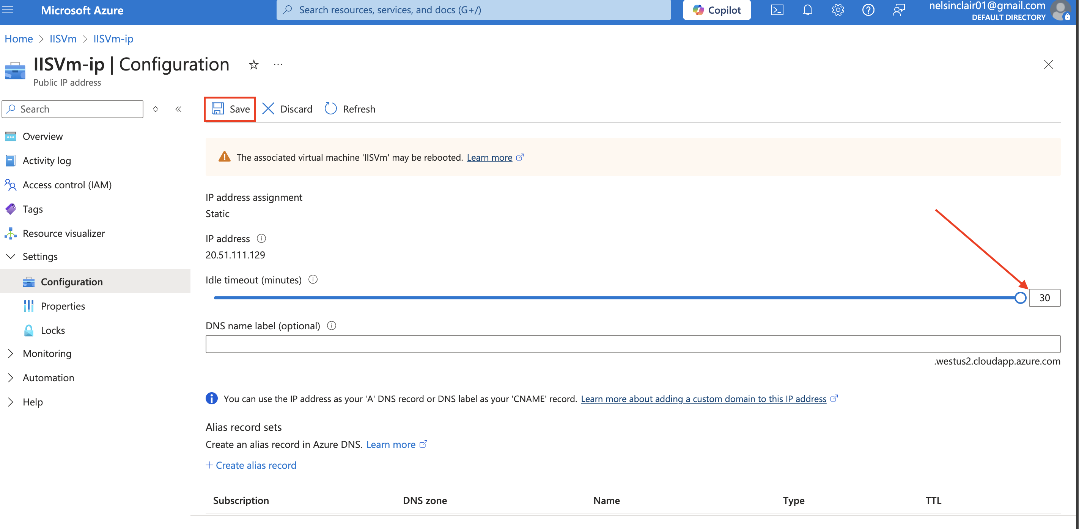The image size is (1079, 529).
Task: Open the more options ellipsis beside title
Action: click(278, 64)
